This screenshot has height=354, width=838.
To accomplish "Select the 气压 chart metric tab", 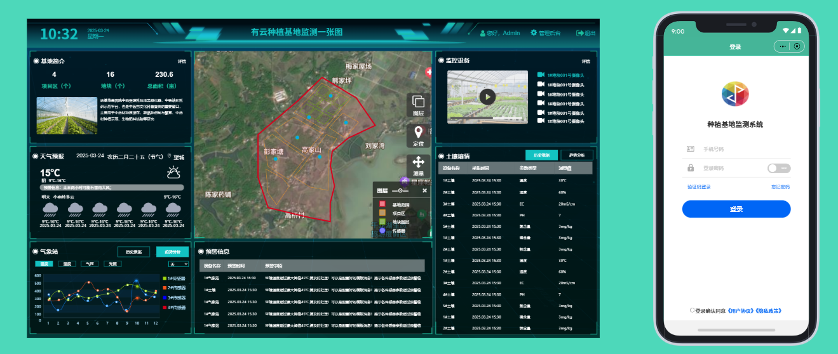I will coord(89,264).
